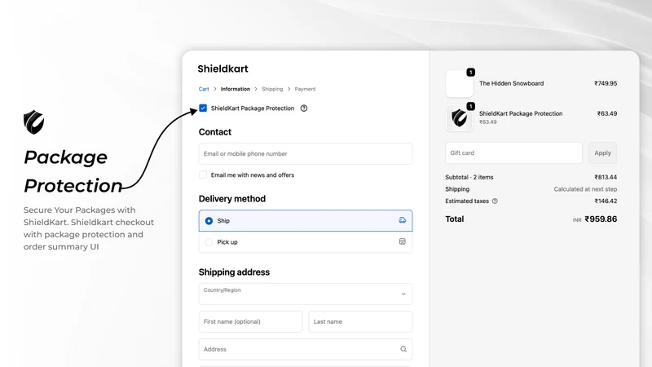This screenshot has width=652, height=367.
Task: Click the total amount ₹959.86
Action: pos(601,219)
